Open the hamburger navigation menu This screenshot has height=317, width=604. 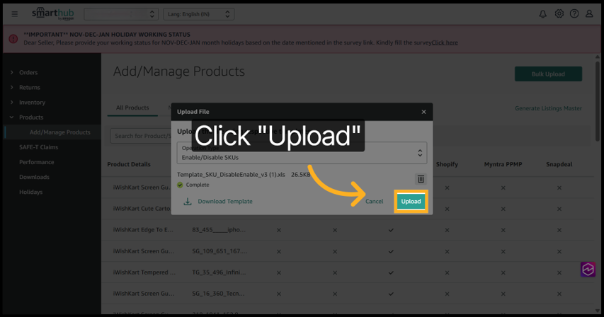pyautogui.click(x=14, y=14)
